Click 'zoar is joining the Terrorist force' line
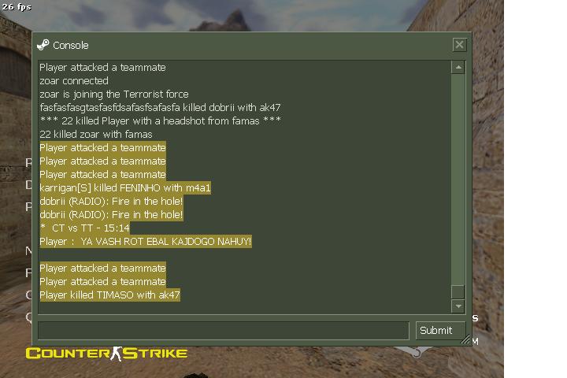The width and height of the screenshot is (567, 378). pyautogui.click(x=114, y=94)
